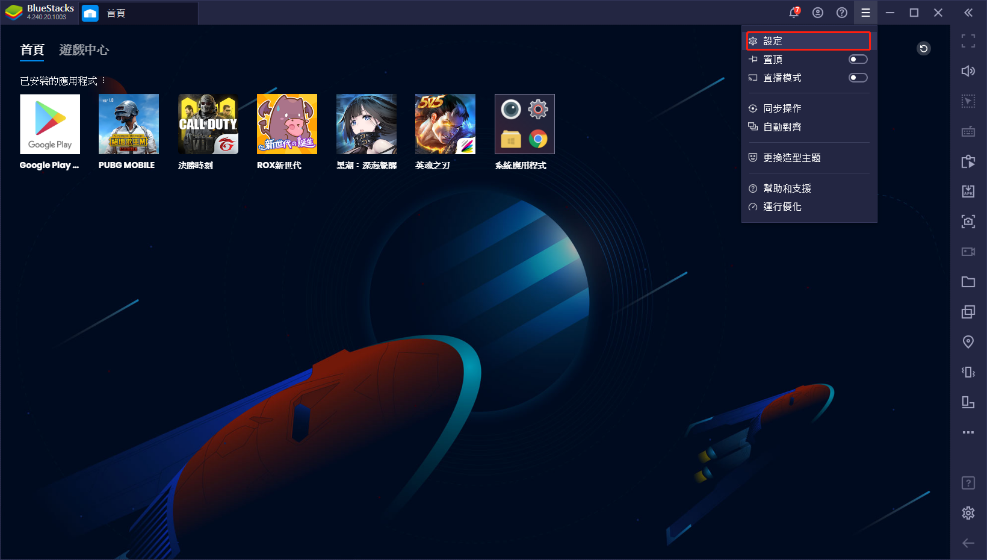The height and width of the screenshot is (560, 987).
Task: Close the hamburger menu button
Action: (865, 13)
